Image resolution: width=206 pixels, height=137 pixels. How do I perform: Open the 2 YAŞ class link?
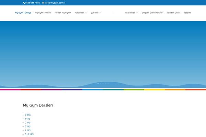[28, 123]
